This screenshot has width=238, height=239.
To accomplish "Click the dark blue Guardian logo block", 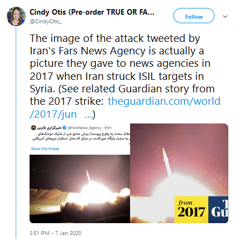I will click(x=218, y=210).
